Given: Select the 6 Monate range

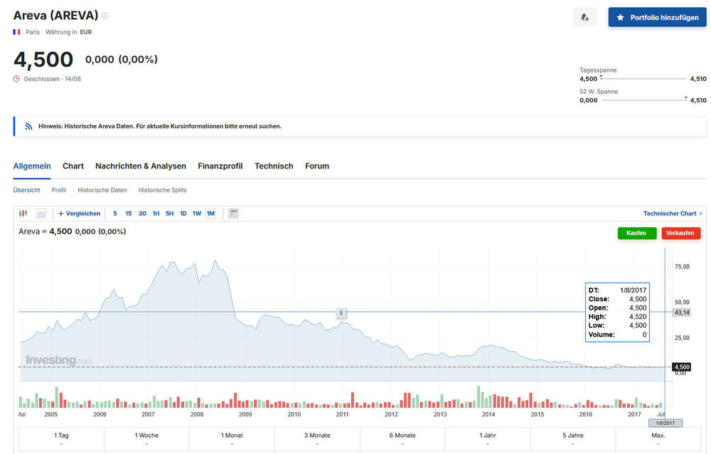Looking at the screenshot, I should click(402, 438).
